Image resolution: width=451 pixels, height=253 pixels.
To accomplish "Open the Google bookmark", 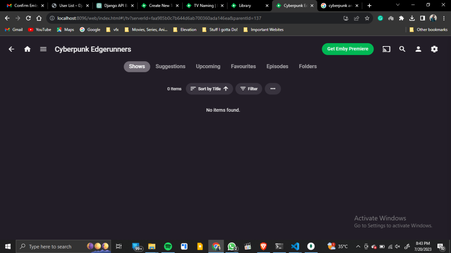I will coord(90,30).
